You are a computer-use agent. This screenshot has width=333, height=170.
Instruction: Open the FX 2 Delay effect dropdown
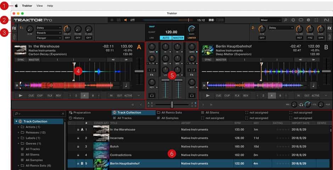[281, 28]
